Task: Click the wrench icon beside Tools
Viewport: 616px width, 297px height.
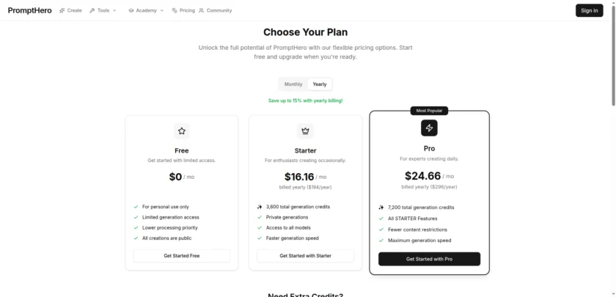Action: point(92,10)
